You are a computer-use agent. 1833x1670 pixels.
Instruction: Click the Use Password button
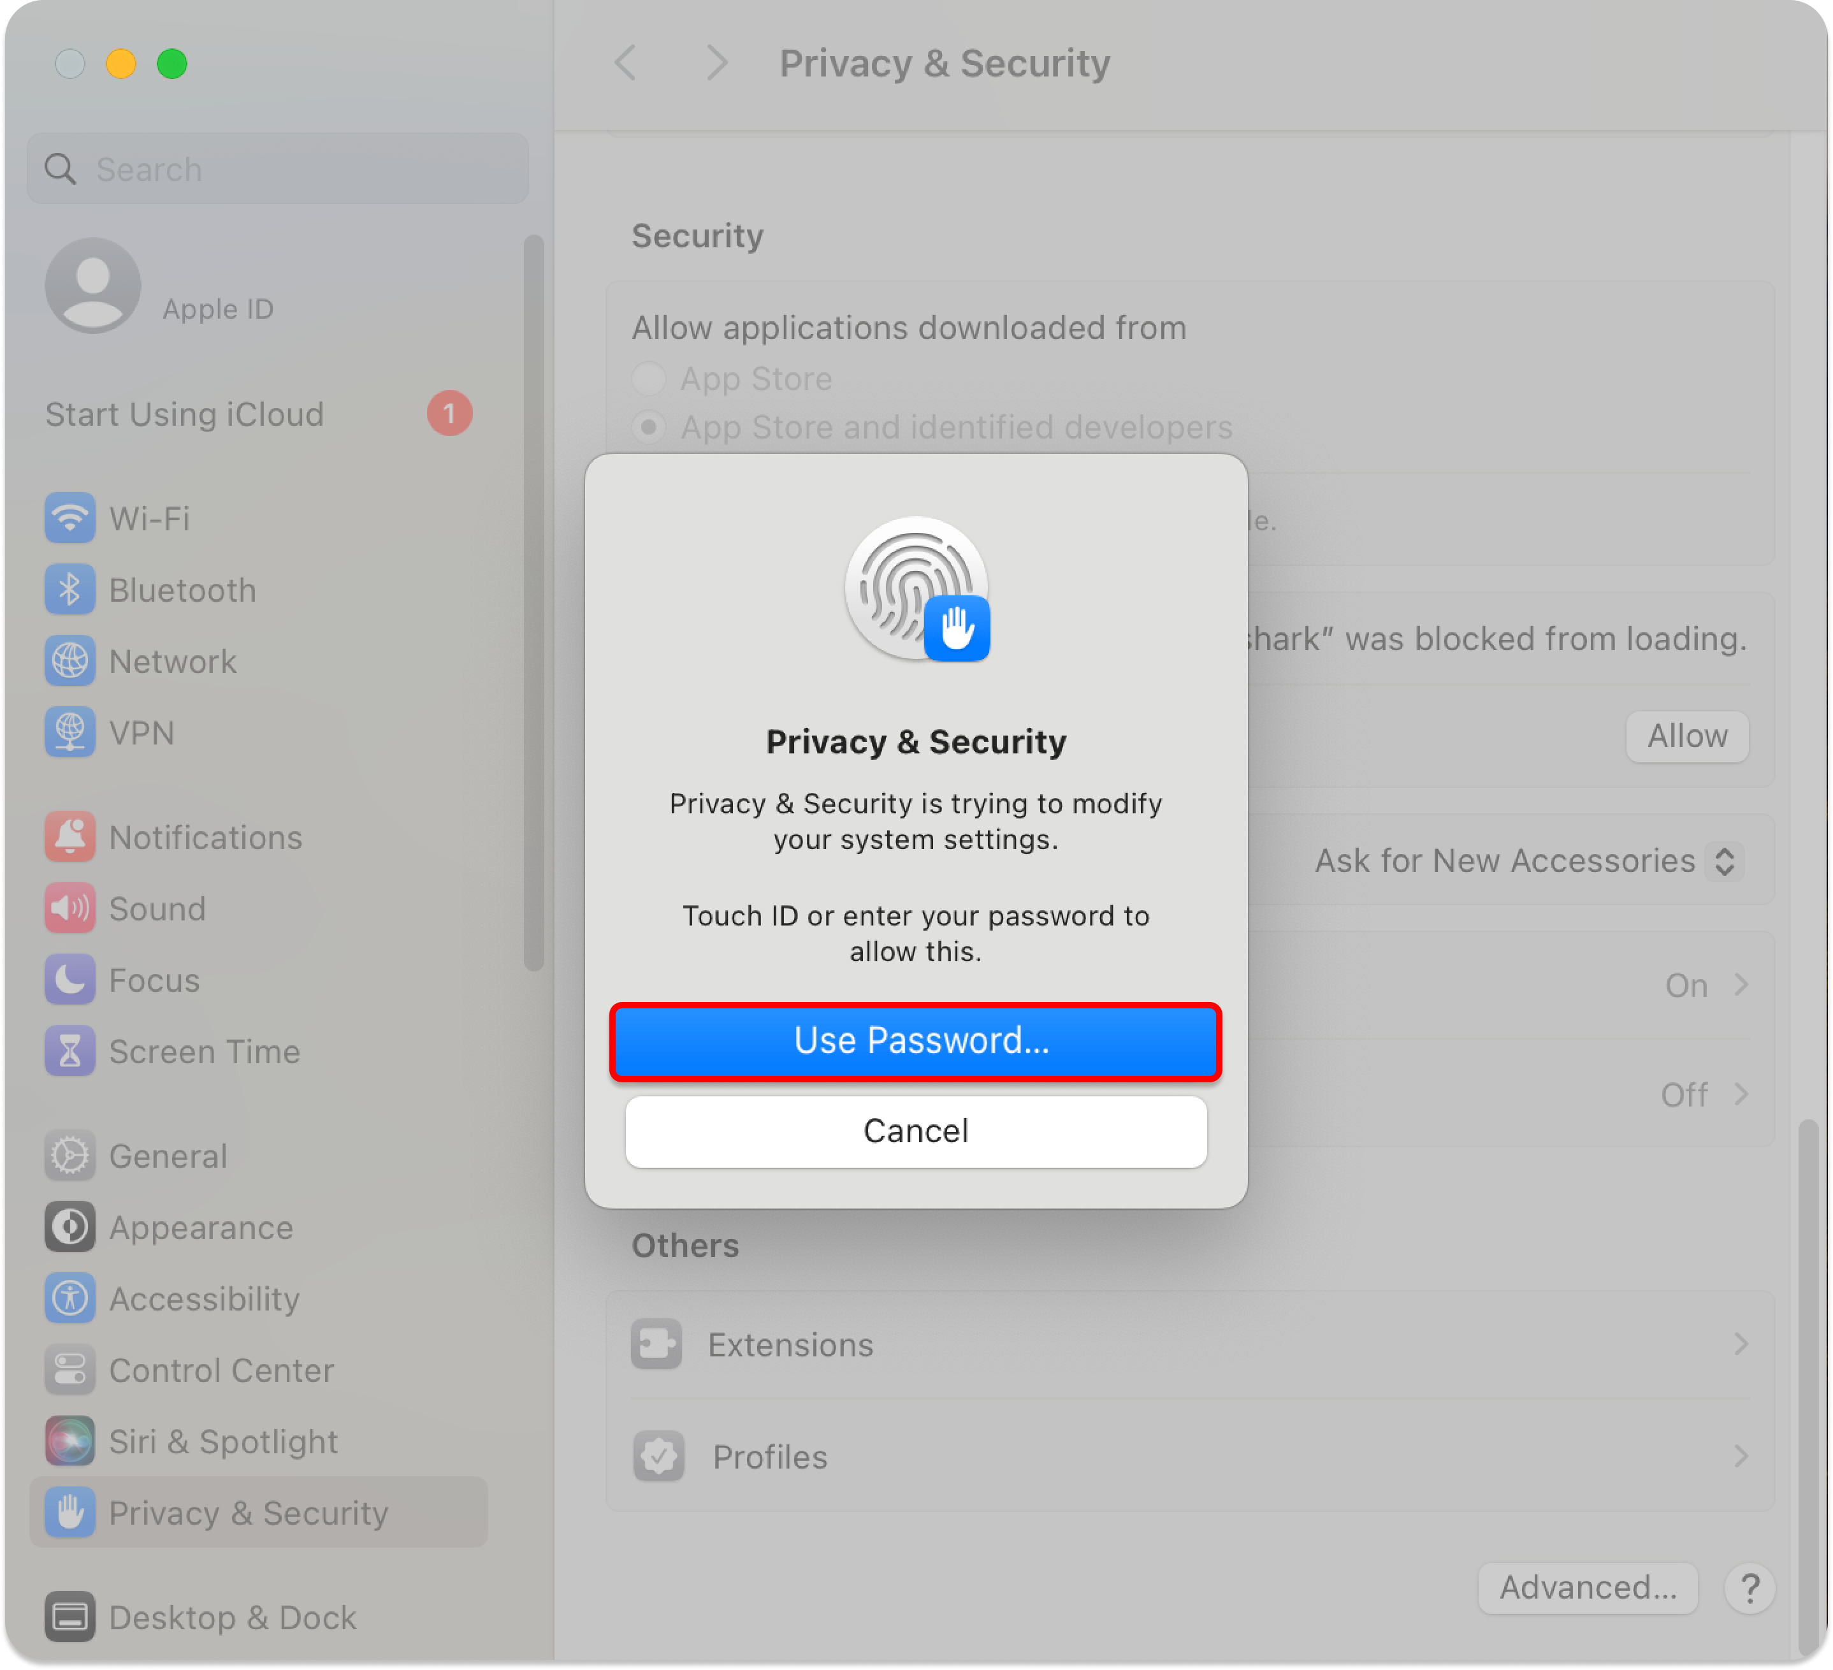click(916, 1041)
